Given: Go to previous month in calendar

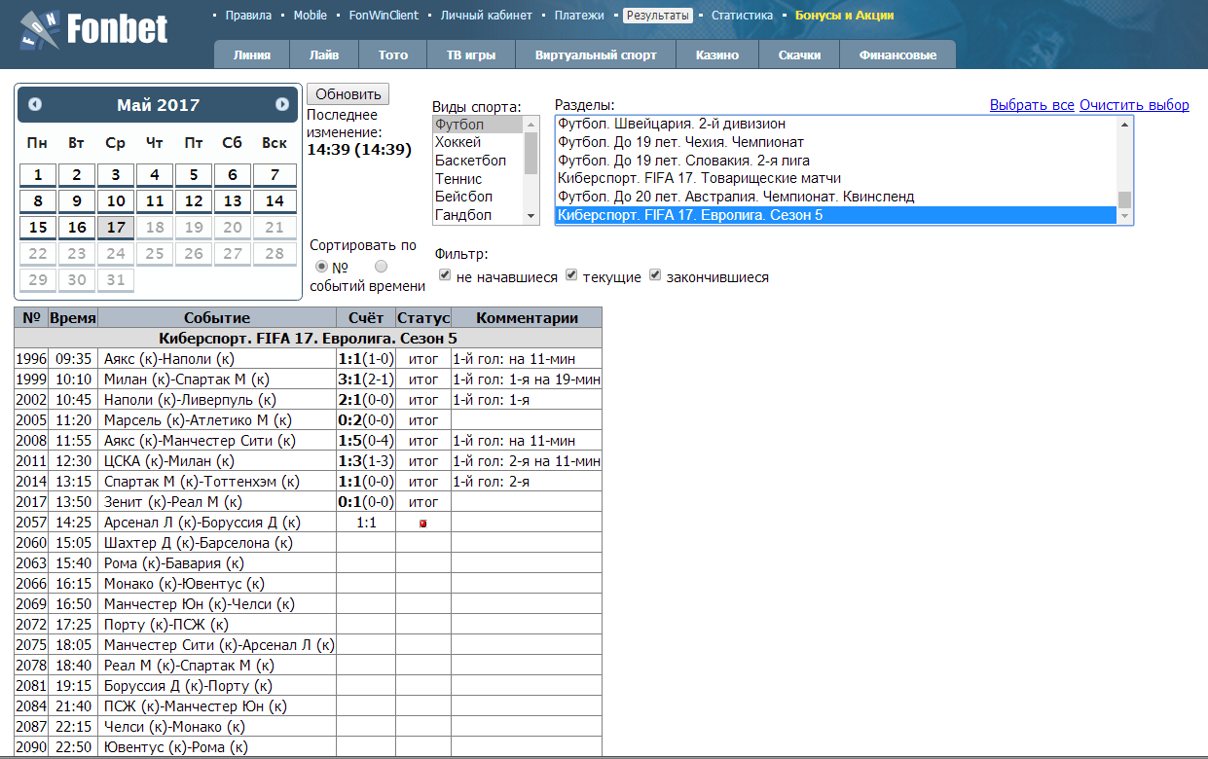Looking at the screenshot, I should pos(35,105).
